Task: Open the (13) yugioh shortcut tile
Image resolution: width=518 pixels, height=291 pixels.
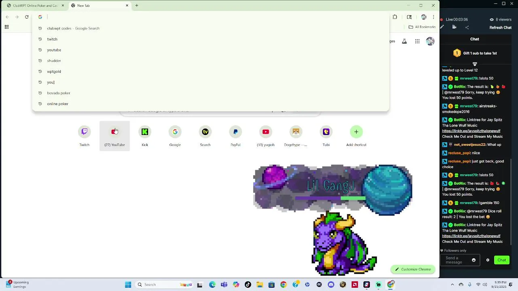Action: tap(265, 136)
